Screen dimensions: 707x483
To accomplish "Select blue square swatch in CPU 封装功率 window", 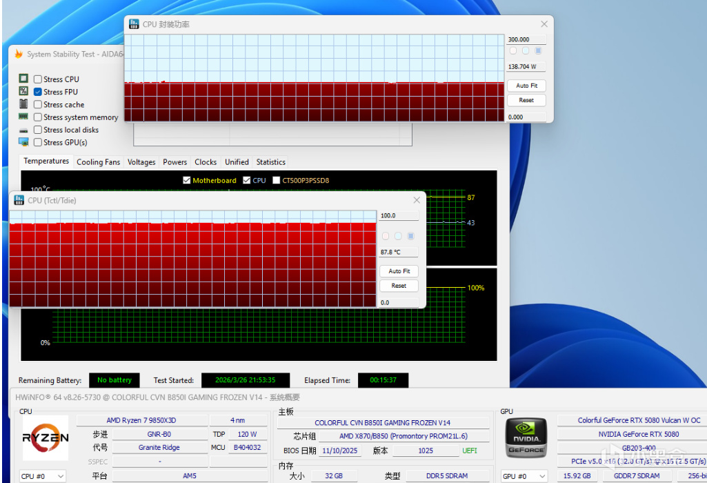I will point(539,51).
